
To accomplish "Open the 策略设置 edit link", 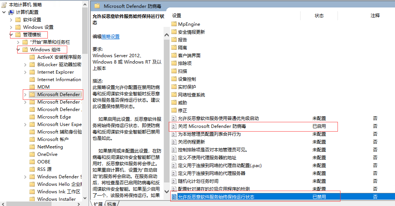I will (x=111, y=37).
